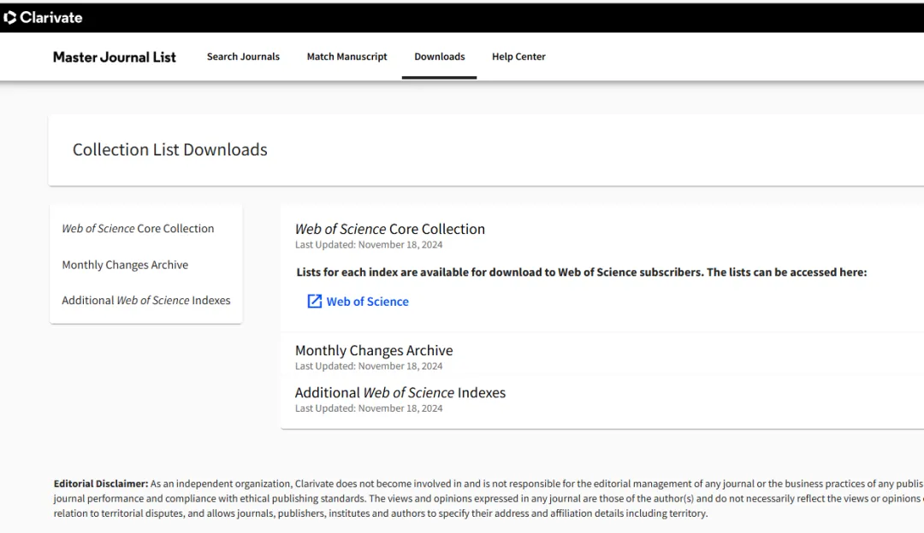
Task: Click the Editorial Disclaimer label
Action: (101, 483)
